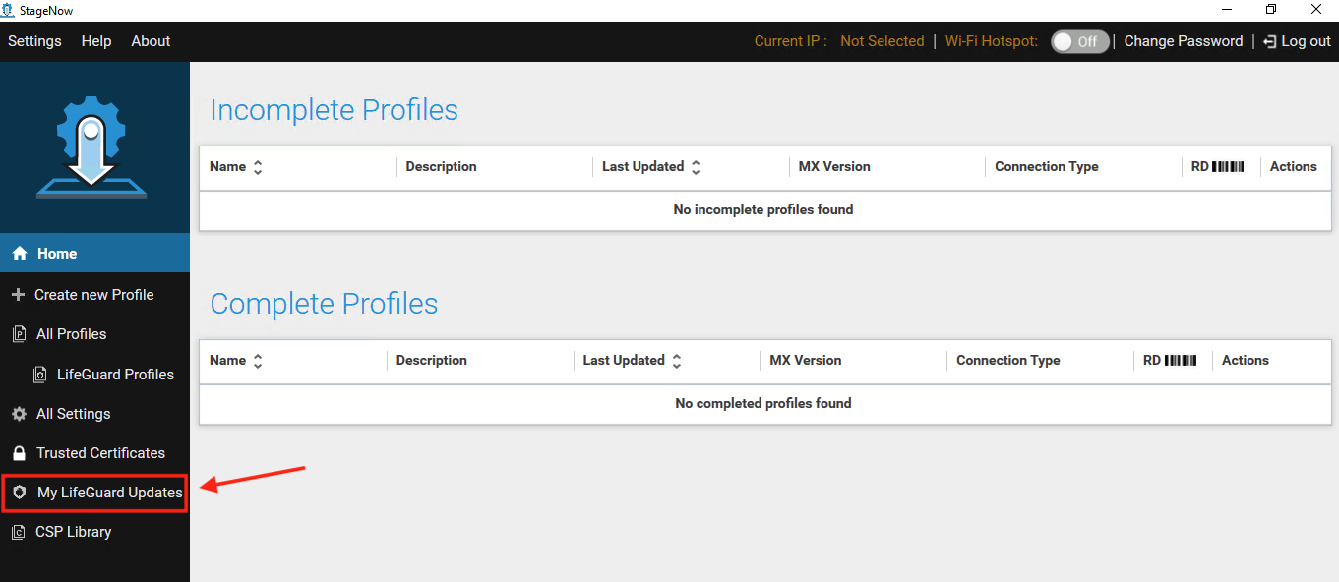Viewport: 1339px width, 582px height.
Task: Click the Change Password link
Action: pos(1183,41)
